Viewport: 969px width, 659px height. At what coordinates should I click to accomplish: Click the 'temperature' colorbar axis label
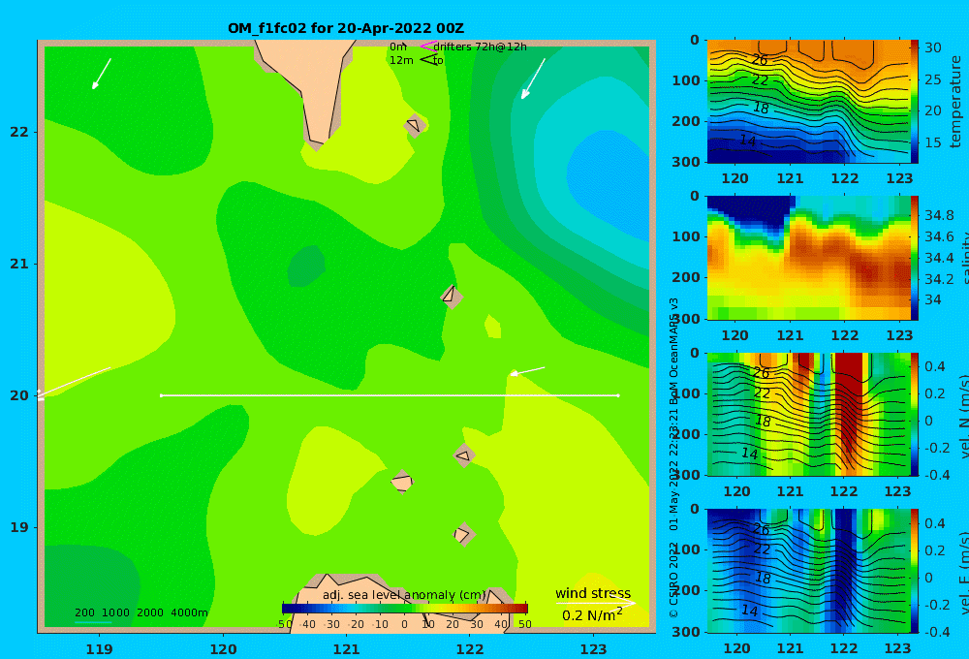[x=955, y=102]
